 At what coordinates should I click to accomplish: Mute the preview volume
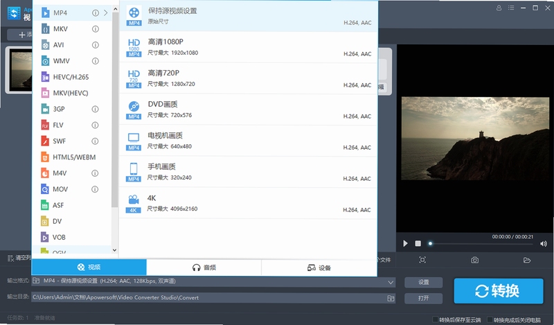click(544, 243)
